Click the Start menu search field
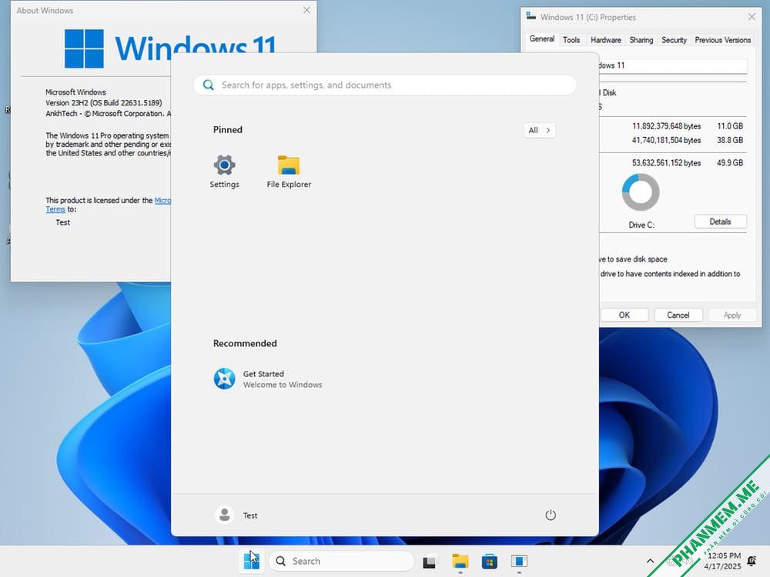 (385, 85)
